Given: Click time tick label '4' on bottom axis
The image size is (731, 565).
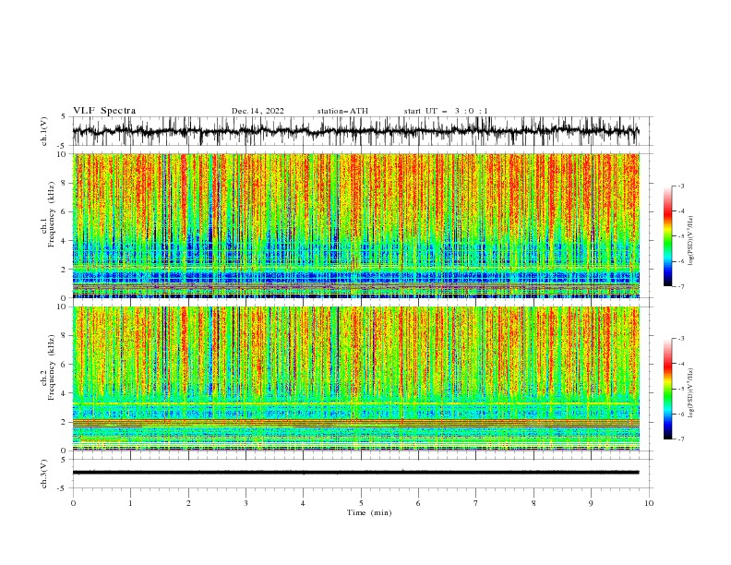Looking at the screenshot, I should (303, 503).
